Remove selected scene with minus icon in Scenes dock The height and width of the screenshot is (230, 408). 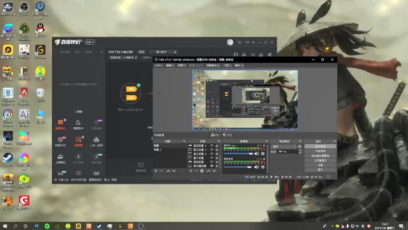161,171
